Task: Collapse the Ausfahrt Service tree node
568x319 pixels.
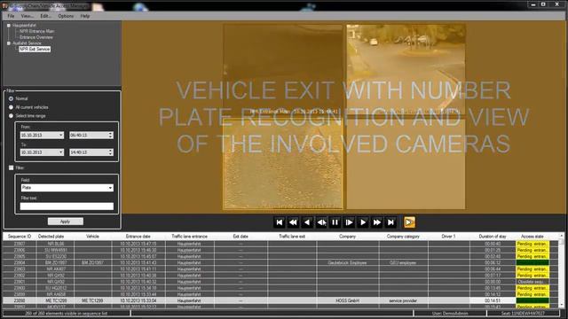Action: [x=9, y=43]
